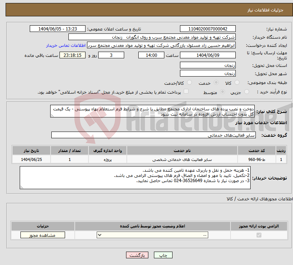Click the مشاهده مجوز button
Screen dimensions: 293x265
tap(43, 235)
